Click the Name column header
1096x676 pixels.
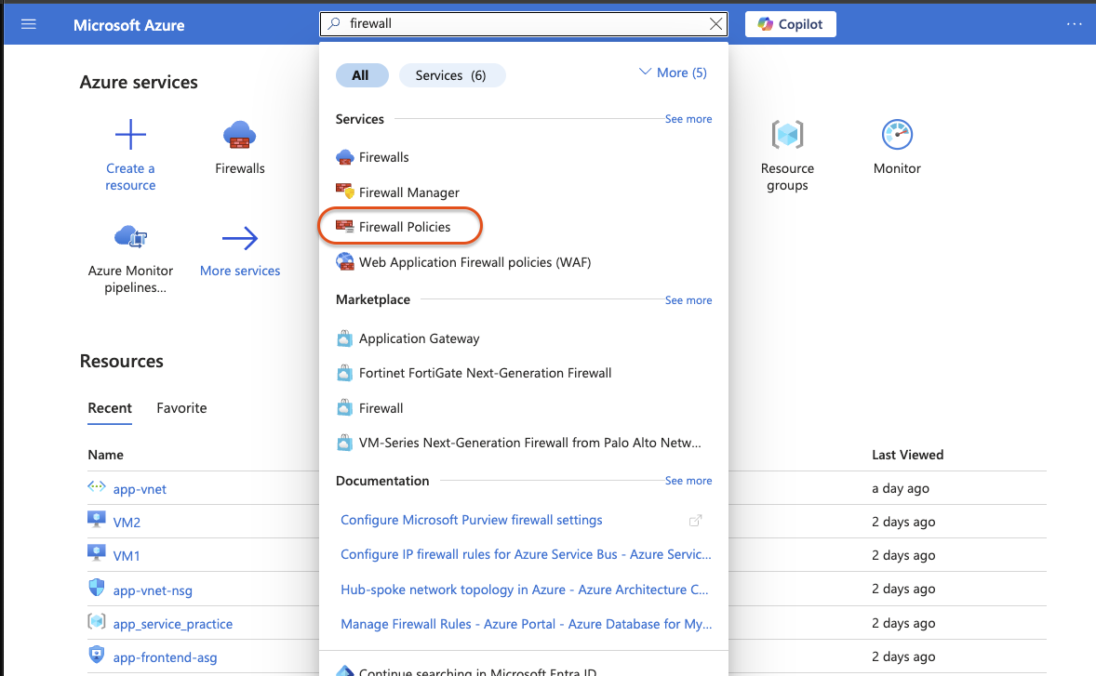pos(105,455)
